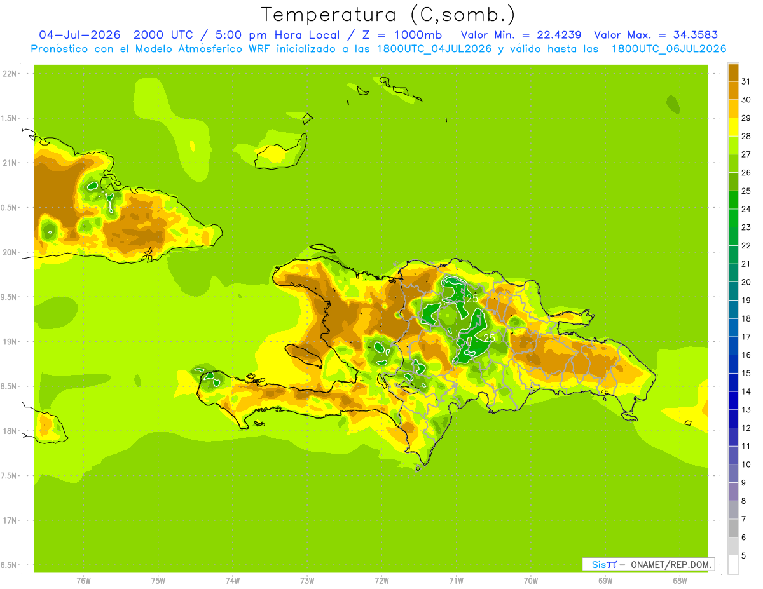This screenshot has height=589, width=763.
Task: Click the '22N' latitude label
Action: click(x=10, y=74)
